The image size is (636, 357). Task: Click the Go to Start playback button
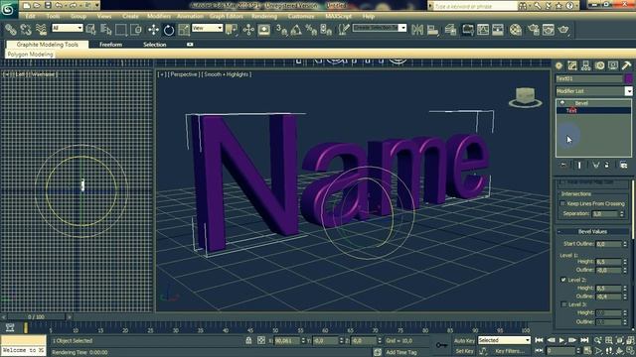tap(539, 340)
